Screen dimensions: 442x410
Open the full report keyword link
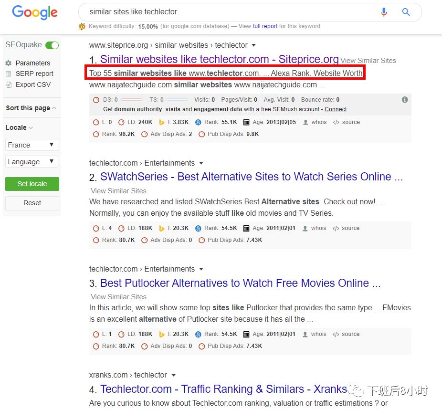(265, 26)
